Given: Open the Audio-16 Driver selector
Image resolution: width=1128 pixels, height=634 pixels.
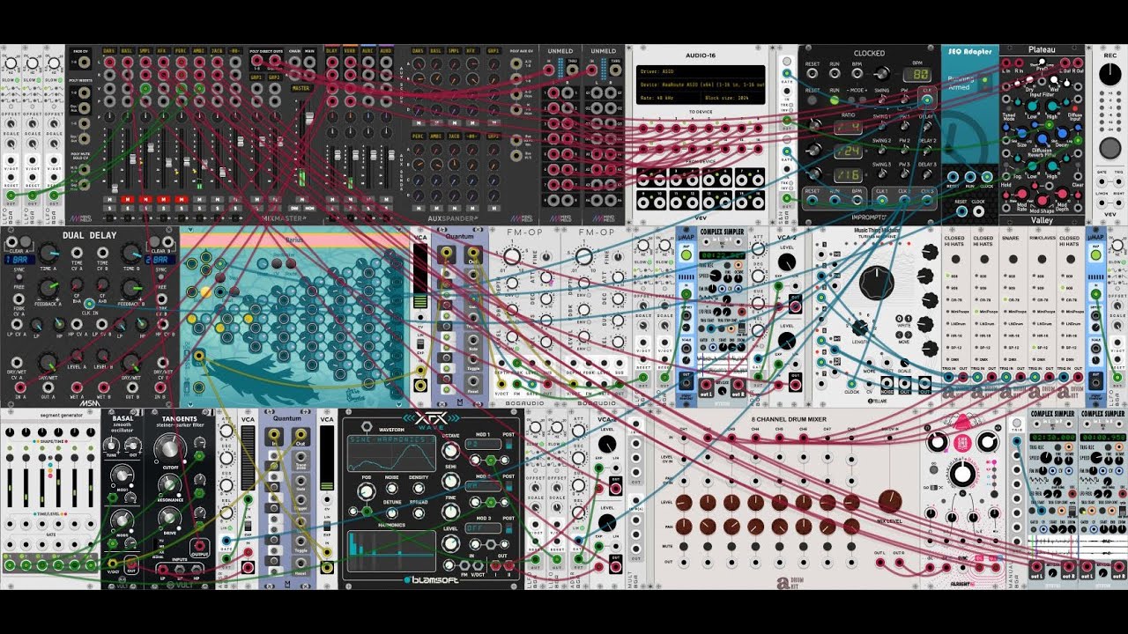Looking at the screenshot, I should coord(701,71).
